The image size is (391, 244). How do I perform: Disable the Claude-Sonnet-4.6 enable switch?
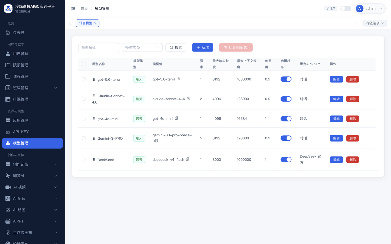click(286, 99)
